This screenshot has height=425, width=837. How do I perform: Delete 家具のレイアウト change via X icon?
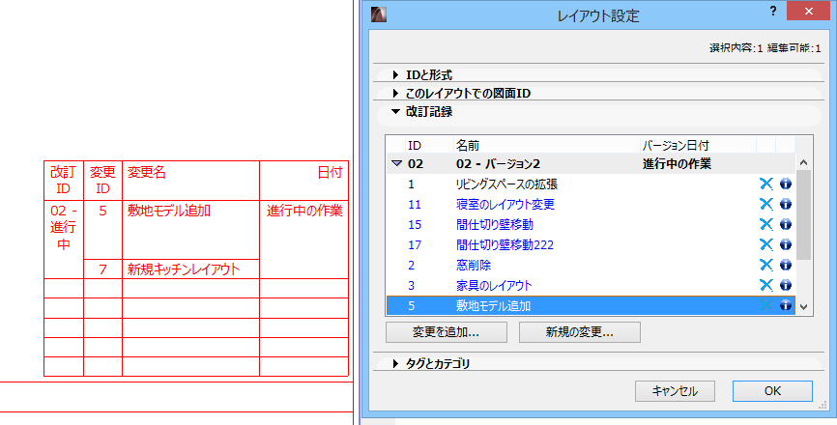point(766,285)
